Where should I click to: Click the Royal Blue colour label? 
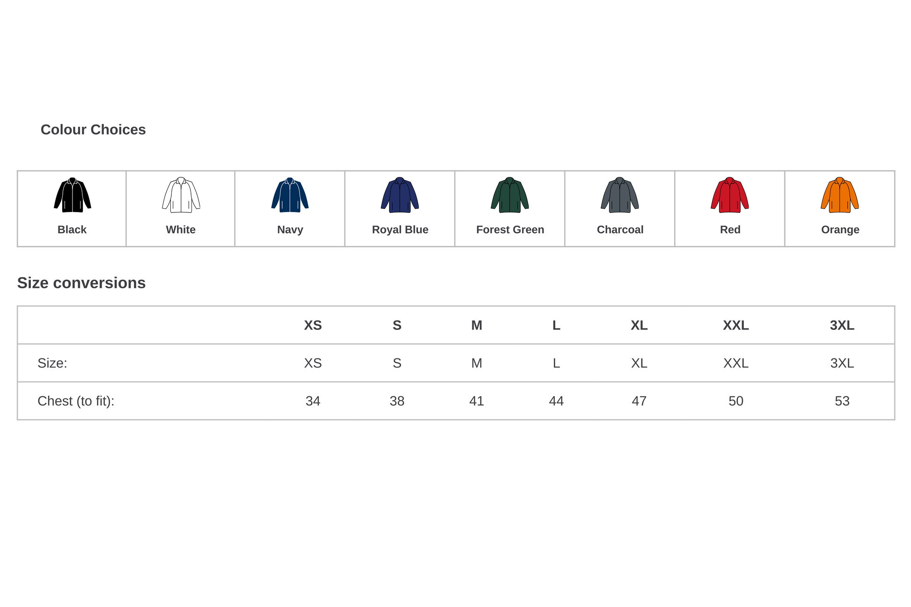coord(400,230)
